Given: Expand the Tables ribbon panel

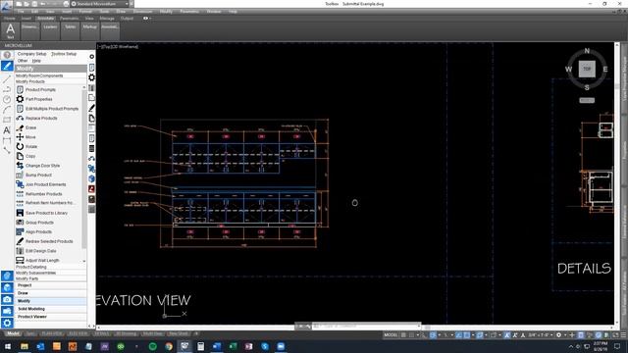Looking at the screenshot, I should coord(70,30).
